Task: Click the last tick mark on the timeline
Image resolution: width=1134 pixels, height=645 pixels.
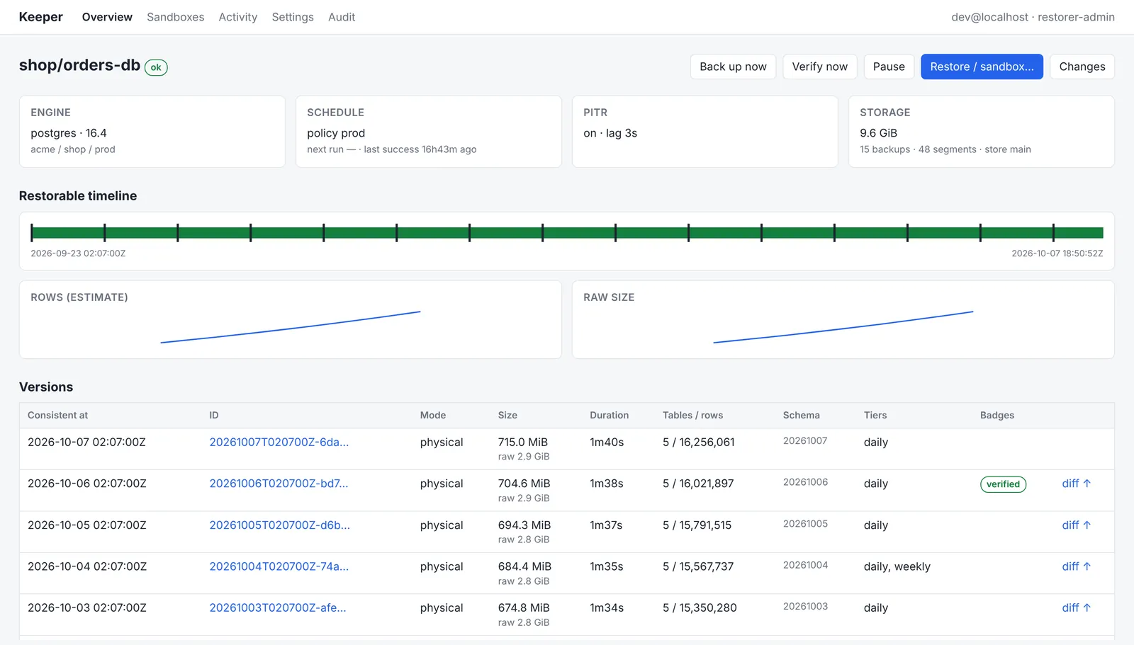Action: pos(1053,233)
